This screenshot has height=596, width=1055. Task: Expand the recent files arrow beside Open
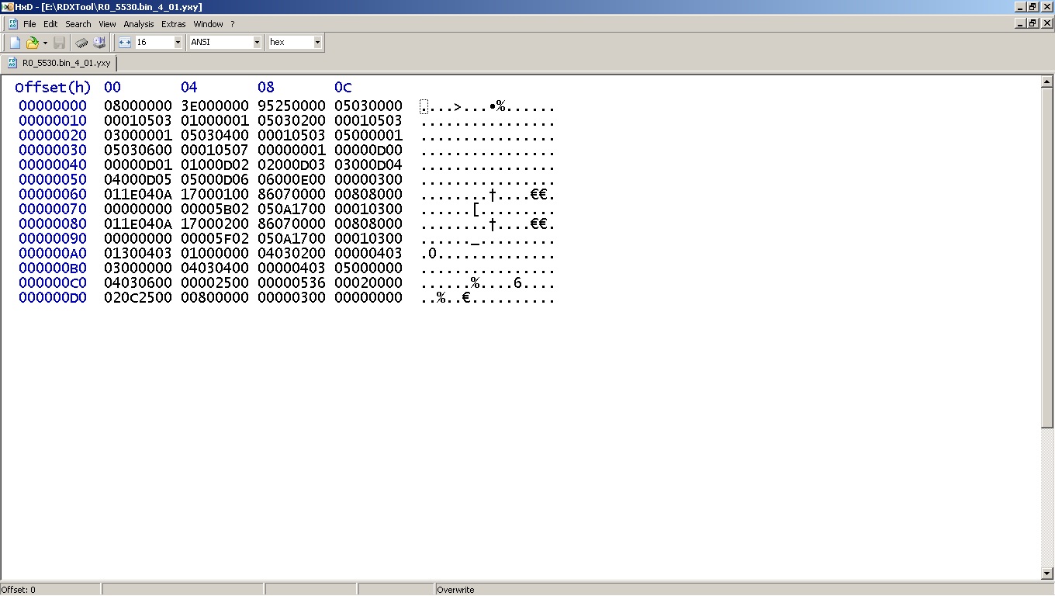click(x=45, y=43)
